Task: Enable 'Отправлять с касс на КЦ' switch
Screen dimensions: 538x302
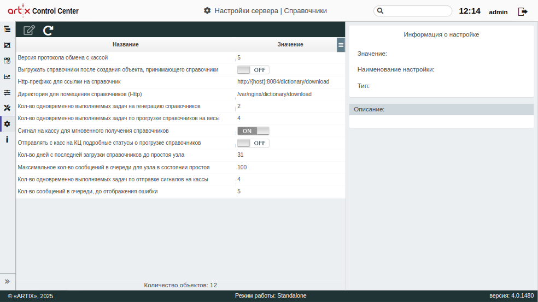Action: click(253, 143)
